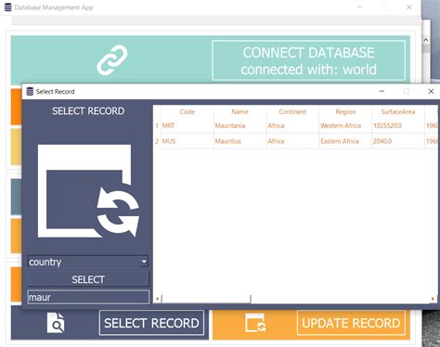
Task: Click the horizontal scrollbar right arrow
Action: point(433,299)
